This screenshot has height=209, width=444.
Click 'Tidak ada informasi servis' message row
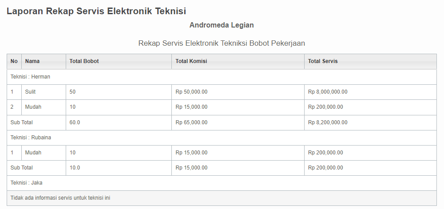click(222, 198)
